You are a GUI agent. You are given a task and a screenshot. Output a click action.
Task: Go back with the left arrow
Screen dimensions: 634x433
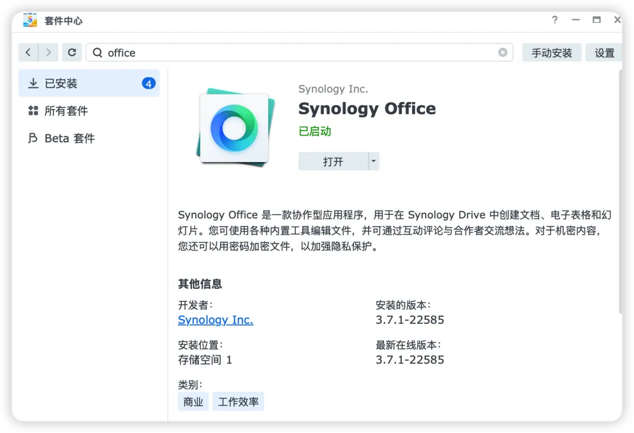tap(28, 53)
